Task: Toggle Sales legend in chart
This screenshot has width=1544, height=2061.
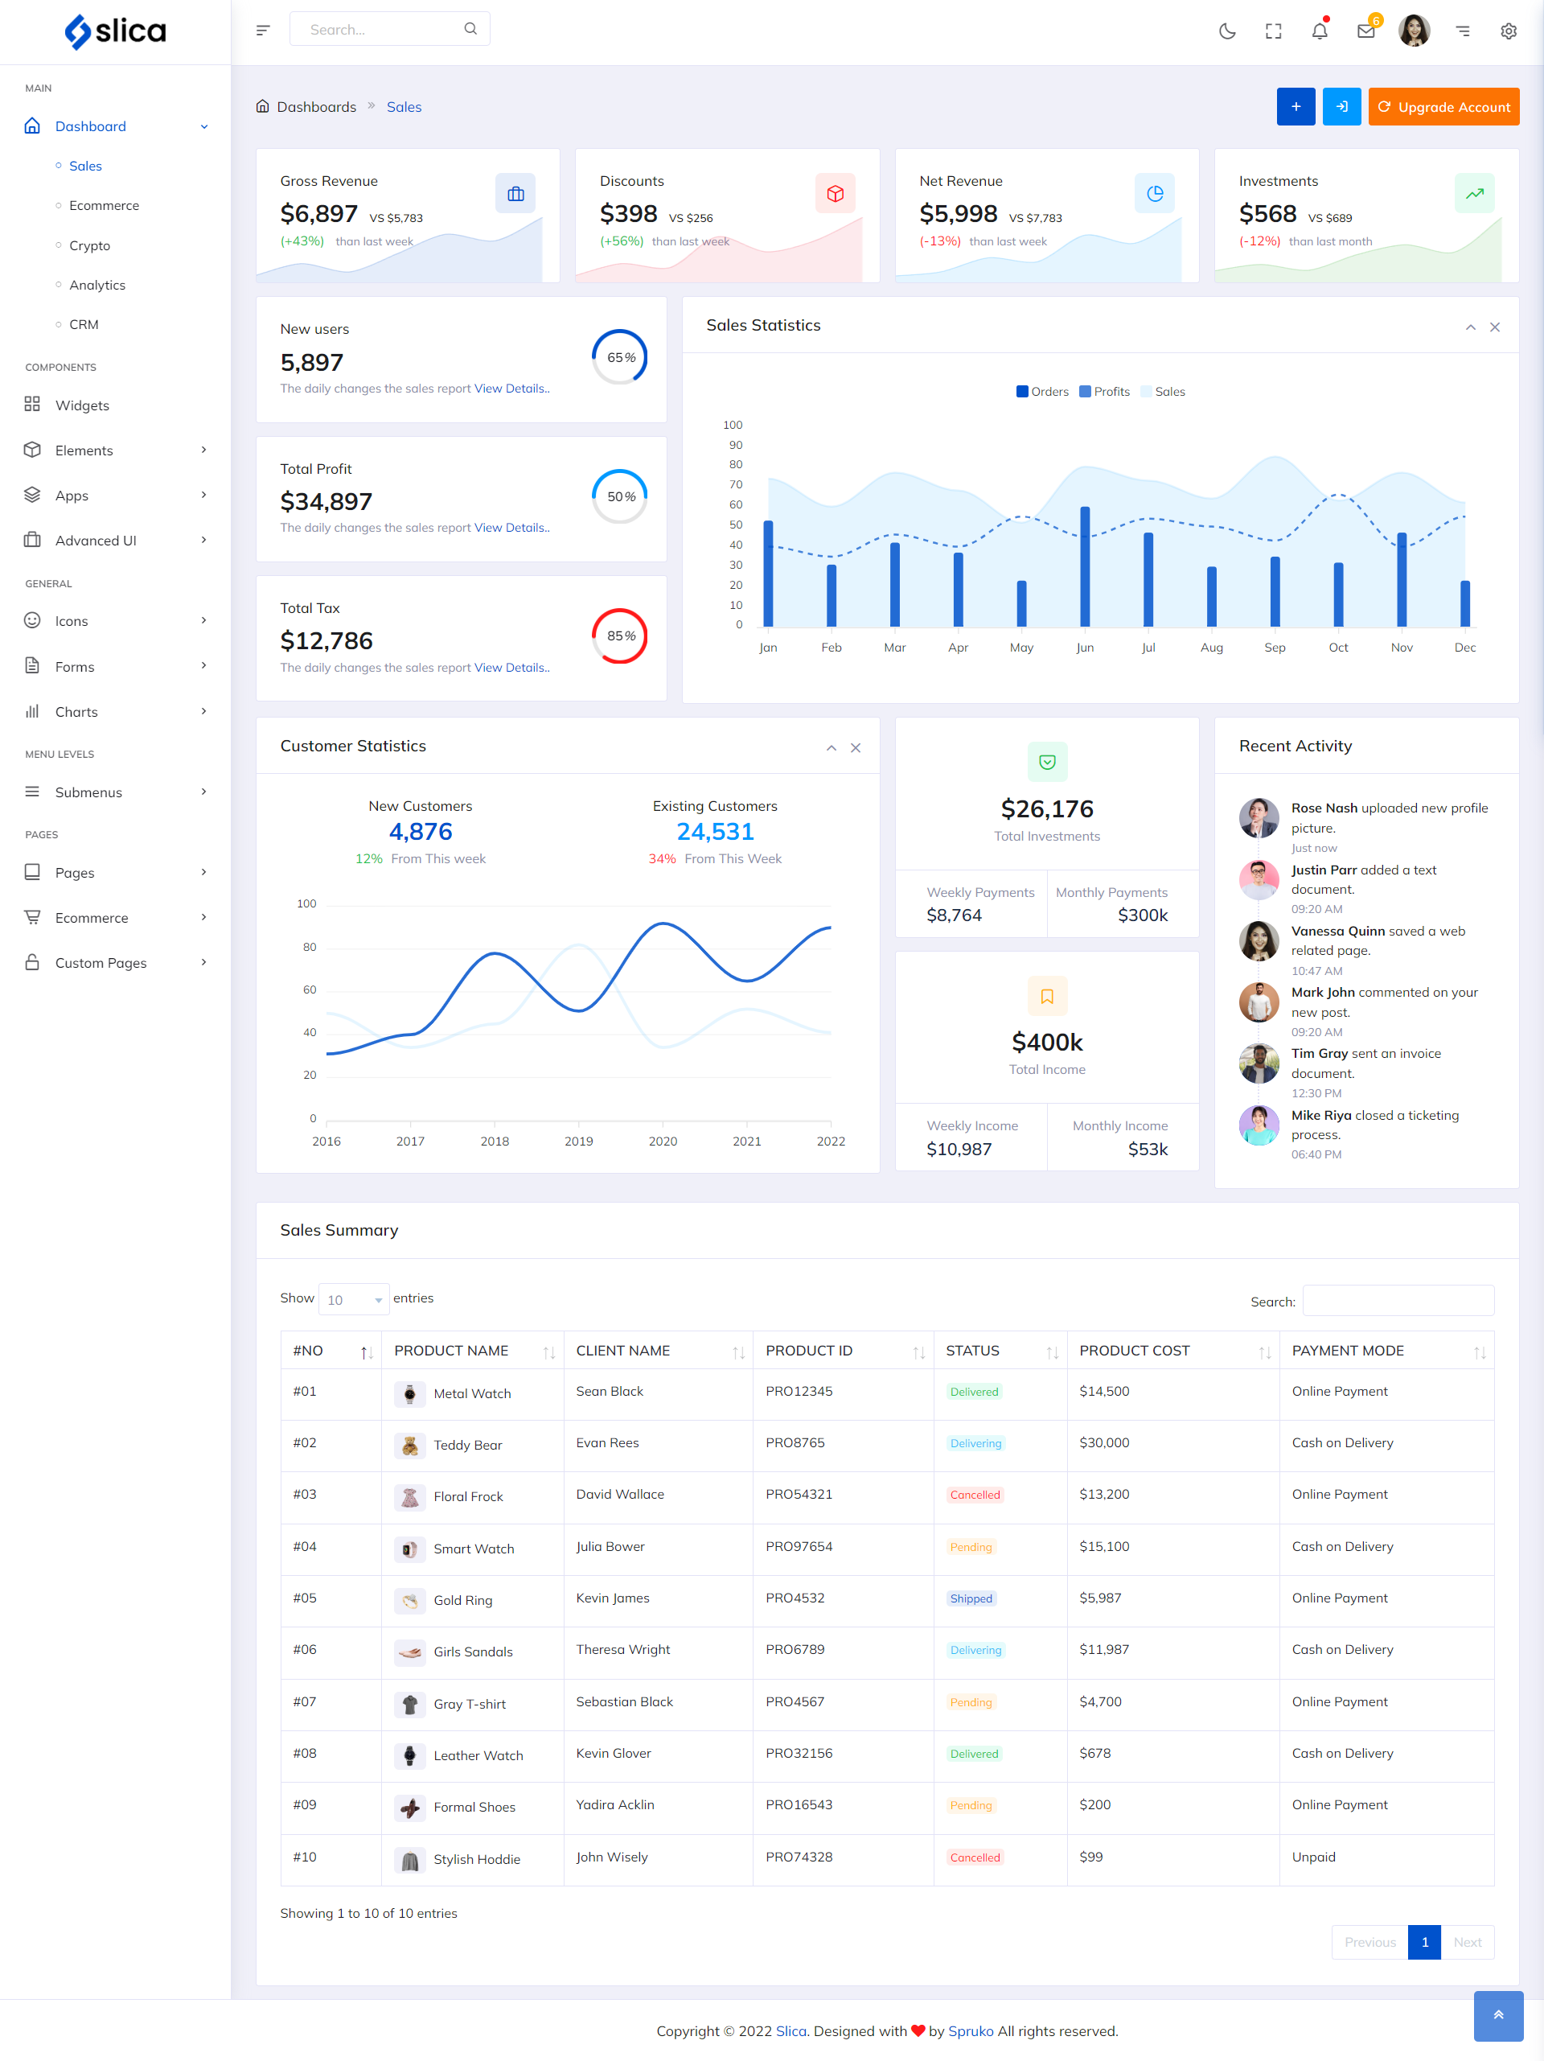Action: (x=1163, y=393)
